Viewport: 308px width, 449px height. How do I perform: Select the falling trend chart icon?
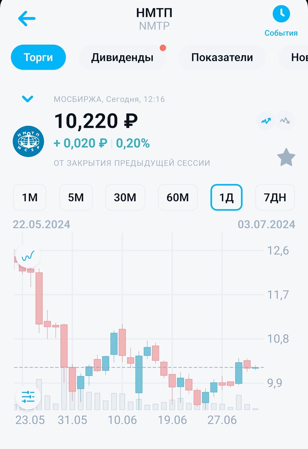286,121
